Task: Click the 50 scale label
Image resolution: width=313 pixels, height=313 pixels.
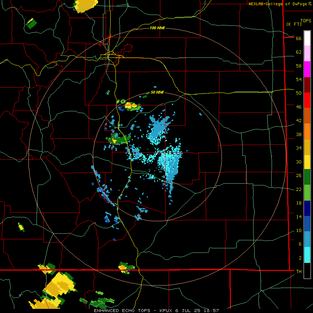Action: point(299,93)
